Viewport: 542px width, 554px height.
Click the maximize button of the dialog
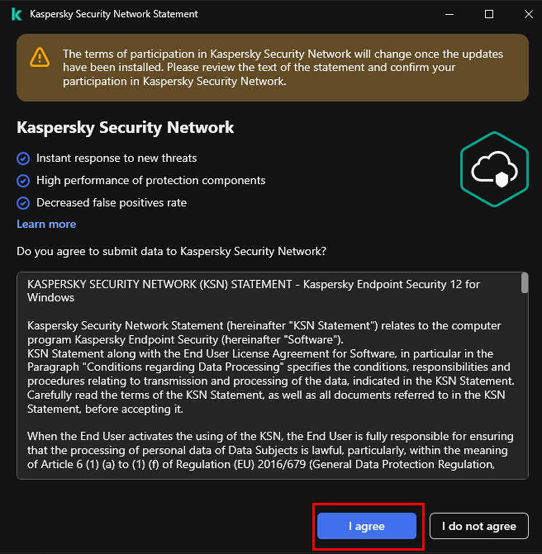pyautogui.click(x=489, y=14)
